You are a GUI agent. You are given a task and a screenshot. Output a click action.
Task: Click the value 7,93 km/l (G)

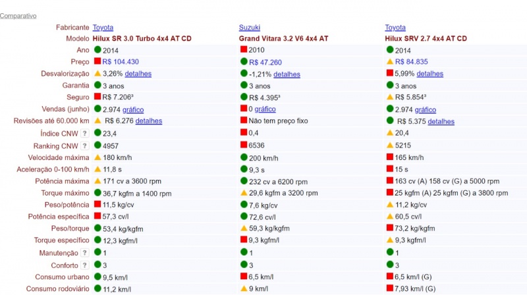[x=415, y=288]
